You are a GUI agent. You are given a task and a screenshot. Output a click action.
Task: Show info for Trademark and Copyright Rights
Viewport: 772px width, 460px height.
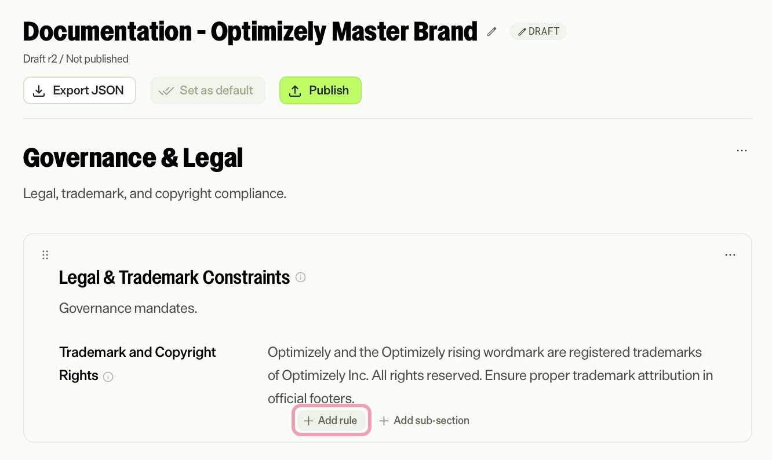click(x=108, y=377)
